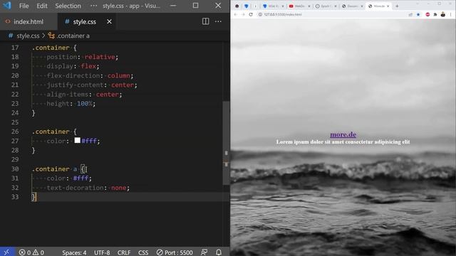Open the Edit menu

coord(42,6)
